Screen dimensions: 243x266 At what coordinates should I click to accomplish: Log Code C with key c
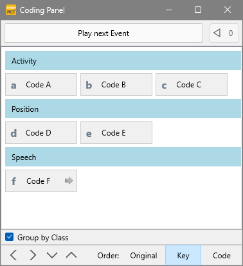192,85
